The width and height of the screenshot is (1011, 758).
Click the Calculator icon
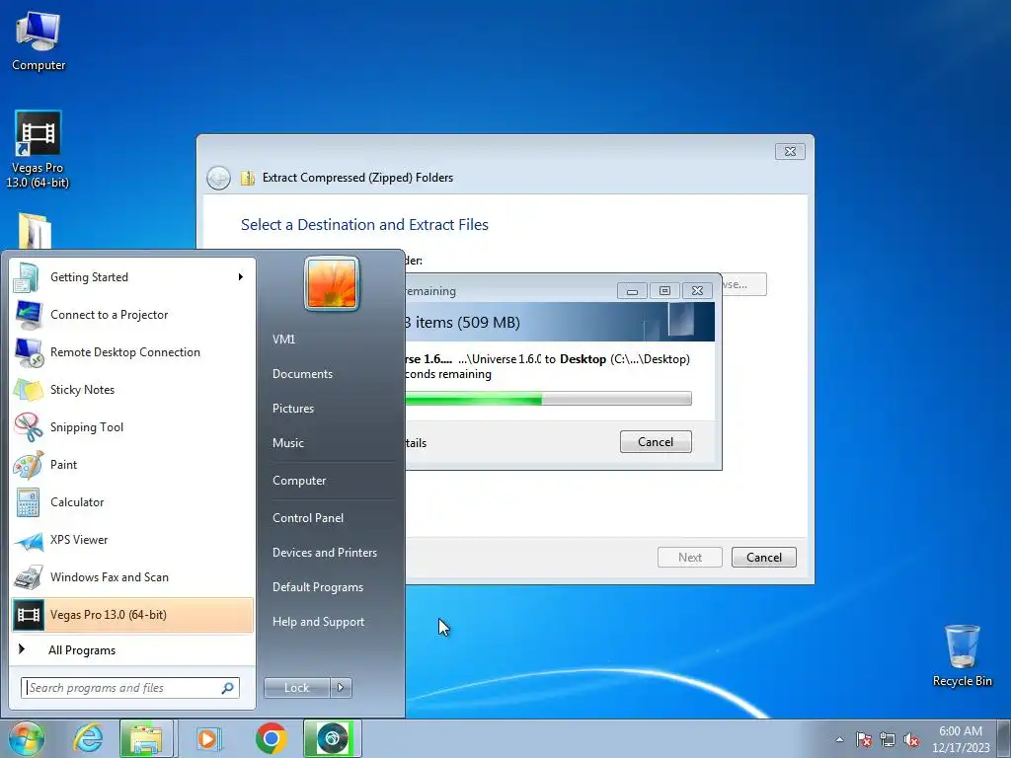pyautogui.click(x=29, y=502)
